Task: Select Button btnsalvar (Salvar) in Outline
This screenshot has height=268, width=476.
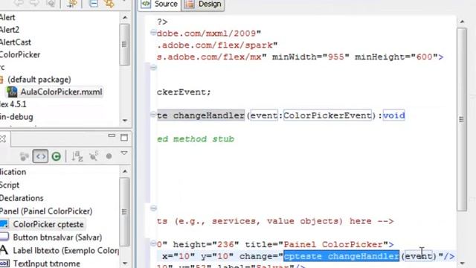Action: (57, 237)
